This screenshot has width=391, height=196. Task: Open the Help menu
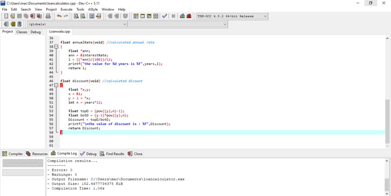pyautogui.click(x=122, y=10)
